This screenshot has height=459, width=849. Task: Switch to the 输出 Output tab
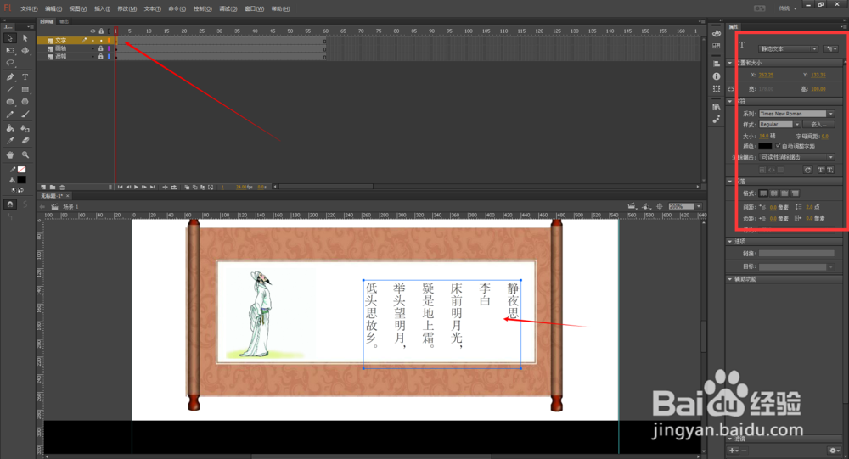[64, 22]
